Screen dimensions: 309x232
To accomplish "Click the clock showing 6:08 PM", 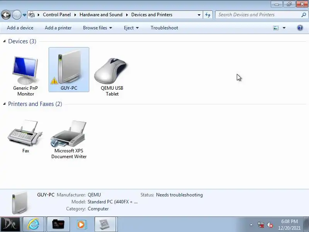I will click(289, 221).
